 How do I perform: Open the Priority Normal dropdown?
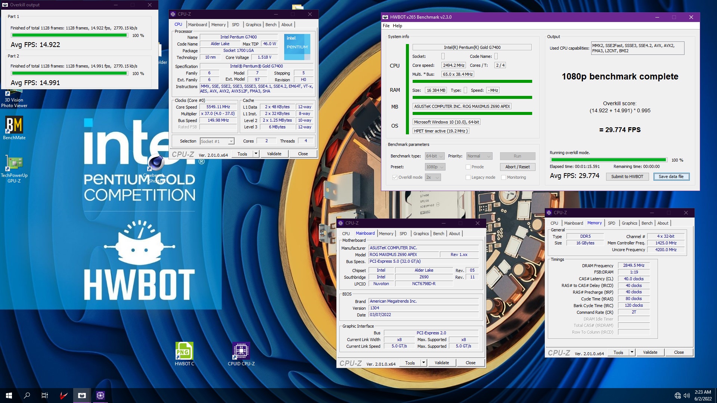coord(479,156)
